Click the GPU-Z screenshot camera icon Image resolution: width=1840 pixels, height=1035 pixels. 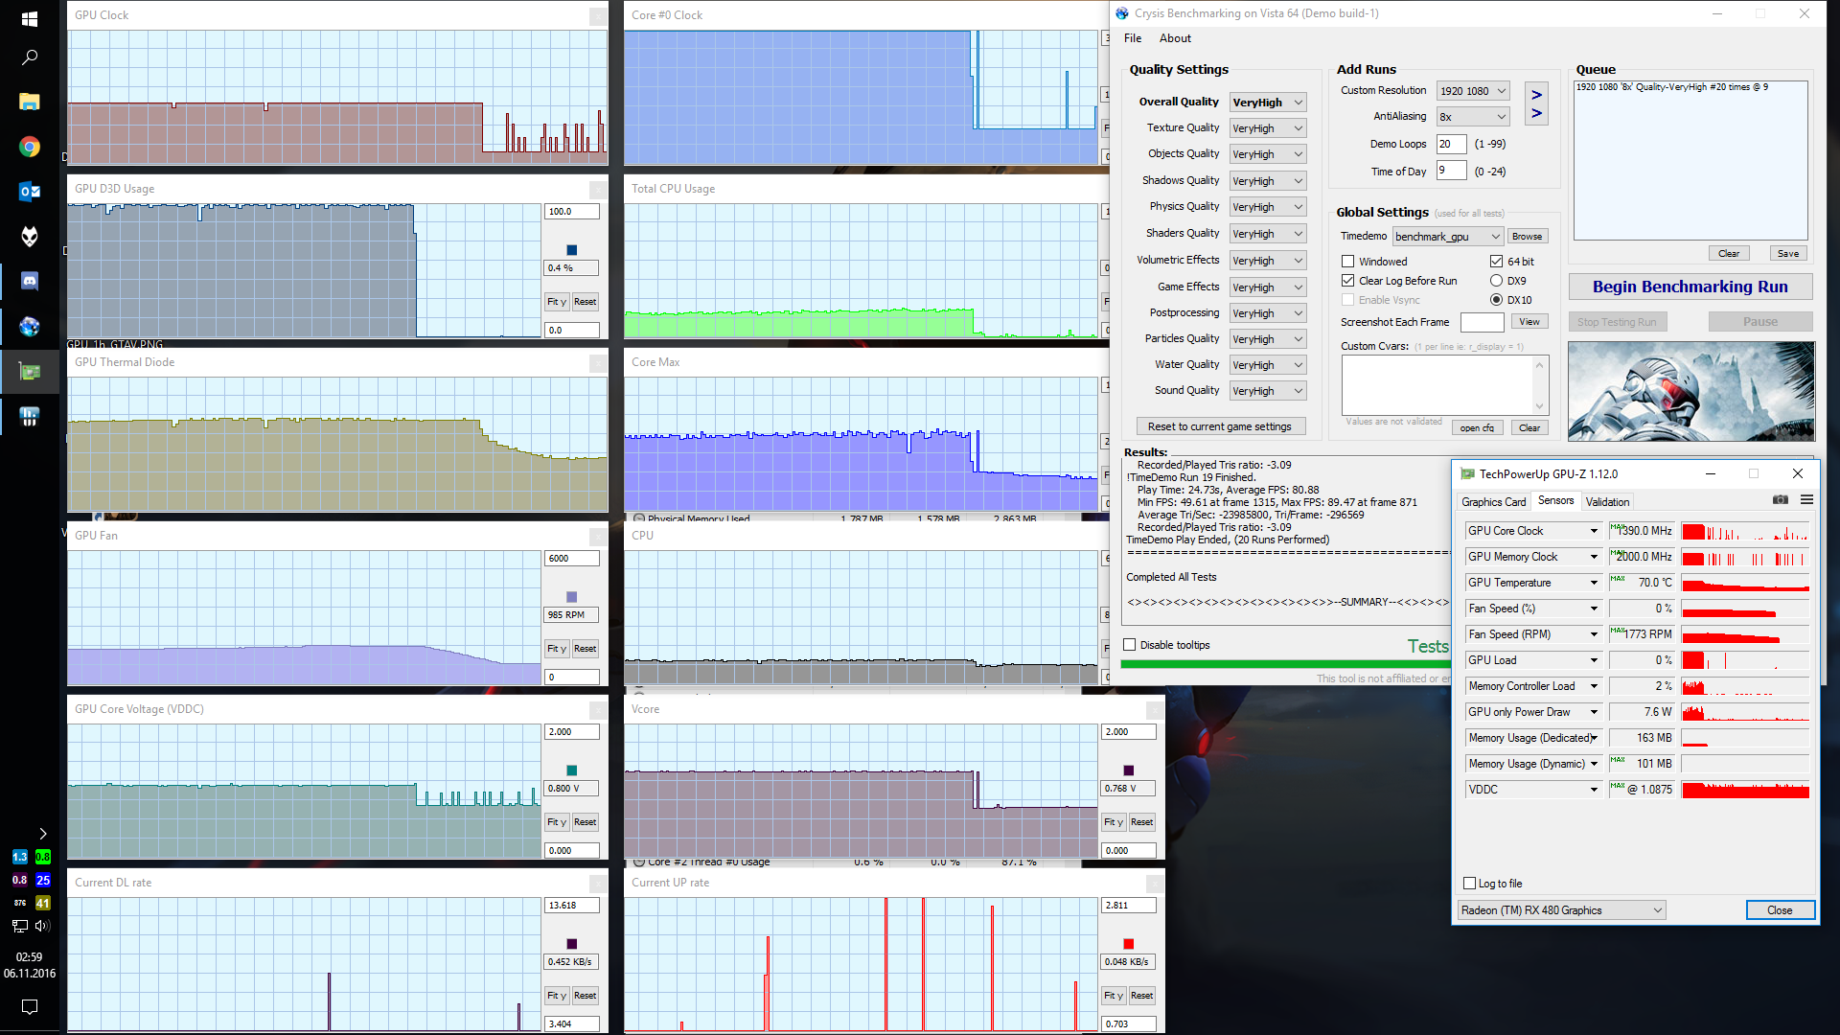pos(1780,500)
